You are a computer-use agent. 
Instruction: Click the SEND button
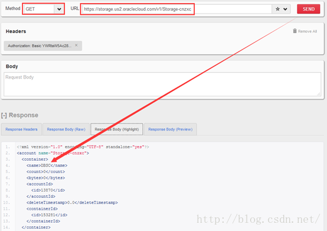pyautogui.click(x=309, y=9)
